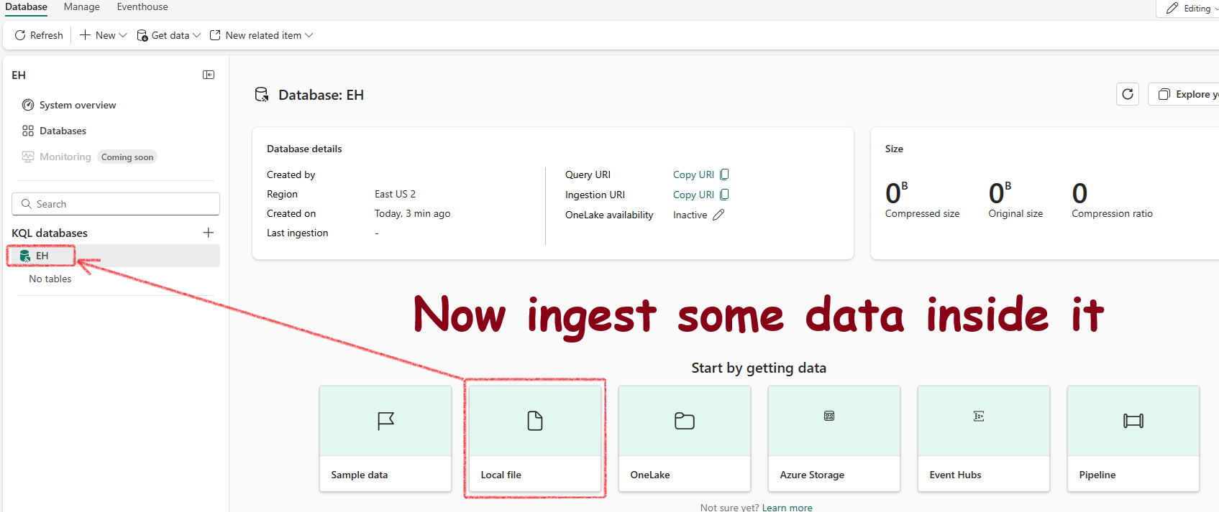Click the plus icon beside New

coord(85,35)
